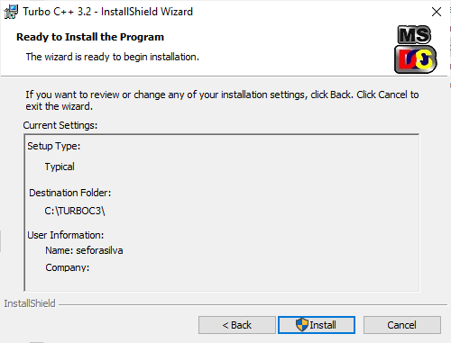This screenshot has width=451, height=343.
Task: Click the MS-DOS logo image
Action: (x=416, y=50)
